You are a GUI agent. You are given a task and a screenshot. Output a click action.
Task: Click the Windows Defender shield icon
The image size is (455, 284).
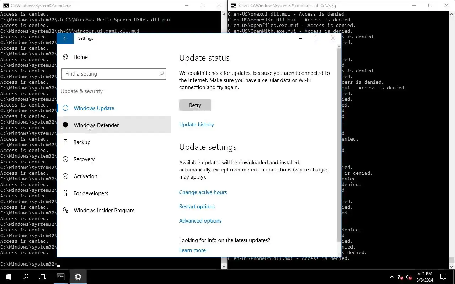click(x=65, y=125)
